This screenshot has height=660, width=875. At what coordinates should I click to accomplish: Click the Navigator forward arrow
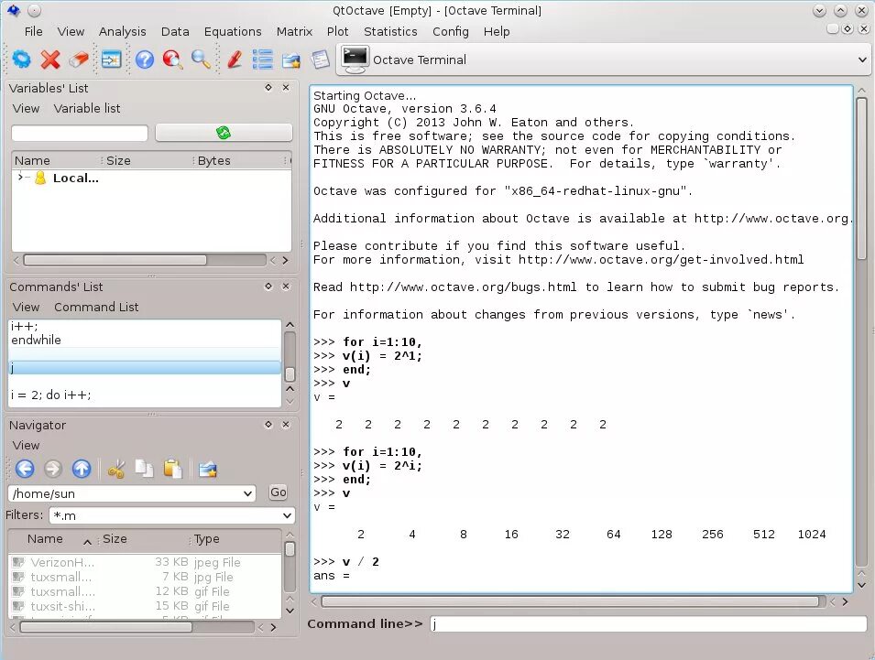[53, 469]
